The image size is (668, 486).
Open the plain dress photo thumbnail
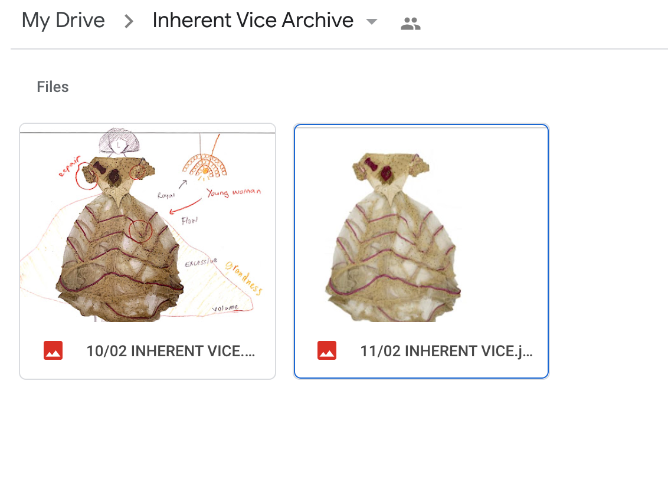click(421, 225)
